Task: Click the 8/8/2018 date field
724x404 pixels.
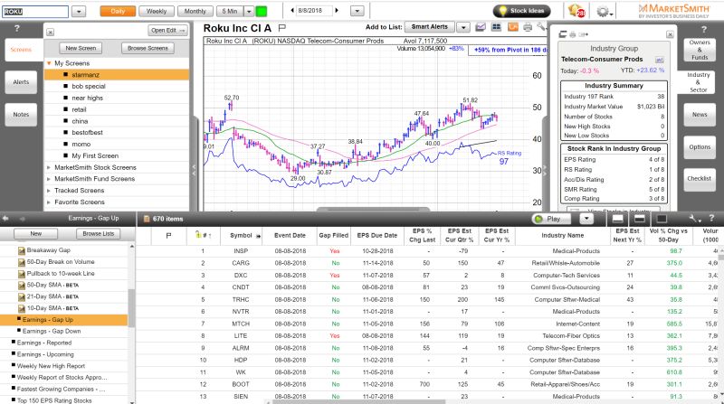Action: point(314,10)
